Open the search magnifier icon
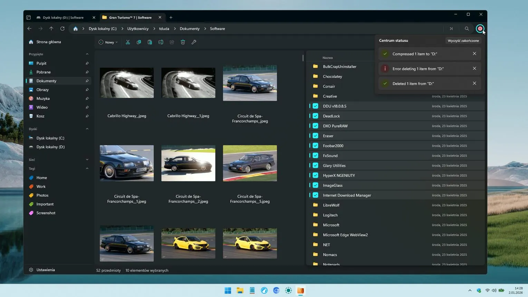528x297 pixels. tap(467, 29)
